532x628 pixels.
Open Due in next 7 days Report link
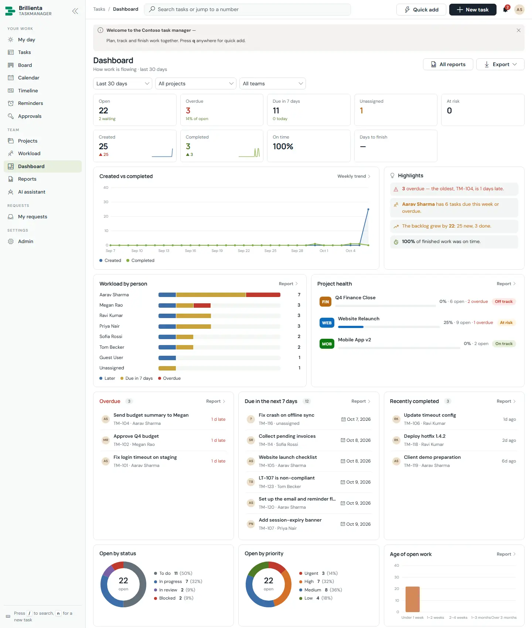coord(361,401)
